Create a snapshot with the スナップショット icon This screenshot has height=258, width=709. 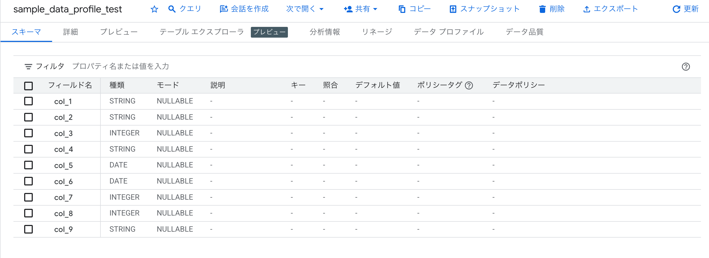(x=454, y=9)
